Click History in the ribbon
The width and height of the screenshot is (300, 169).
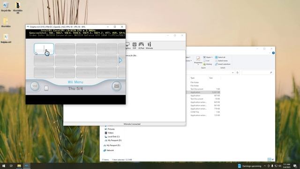point(208,64)
